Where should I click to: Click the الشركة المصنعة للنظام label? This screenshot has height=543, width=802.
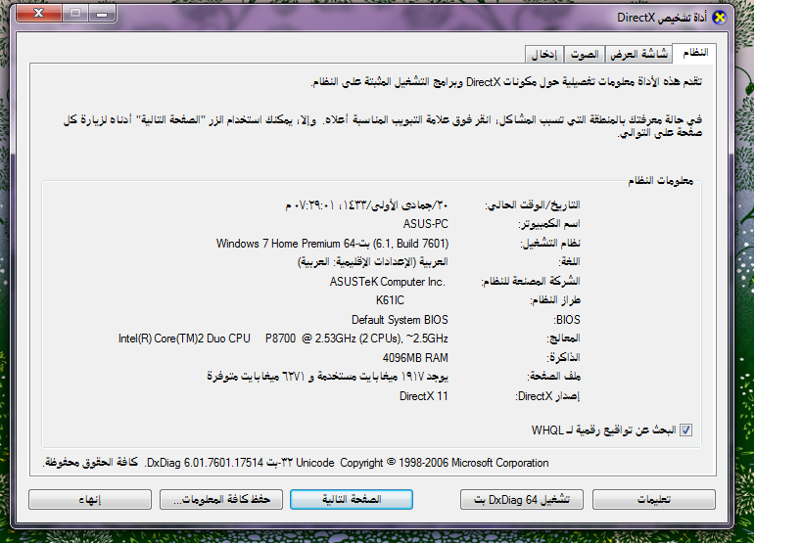[531, 282]
